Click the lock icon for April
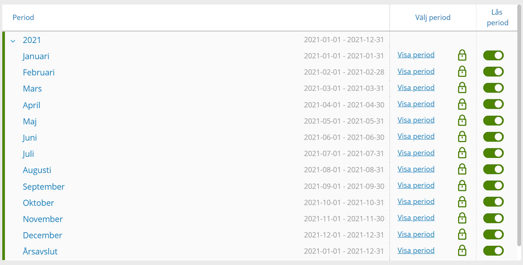This screenshot has width=523, height=265. coord(462,104)
